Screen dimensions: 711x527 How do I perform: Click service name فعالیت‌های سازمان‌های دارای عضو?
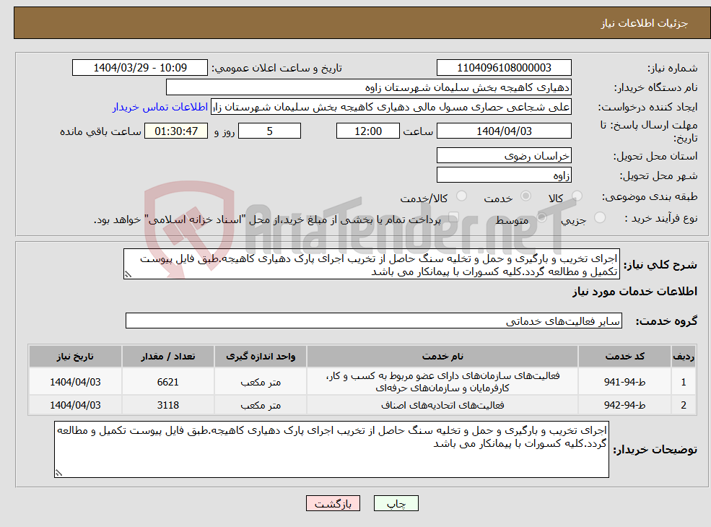[442, 382]
